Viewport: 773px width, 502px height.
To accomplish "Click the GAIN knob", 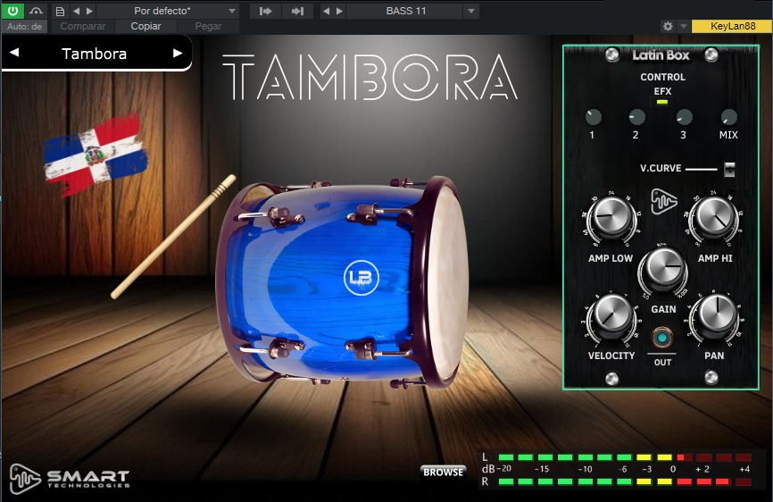I will [663, 269].
